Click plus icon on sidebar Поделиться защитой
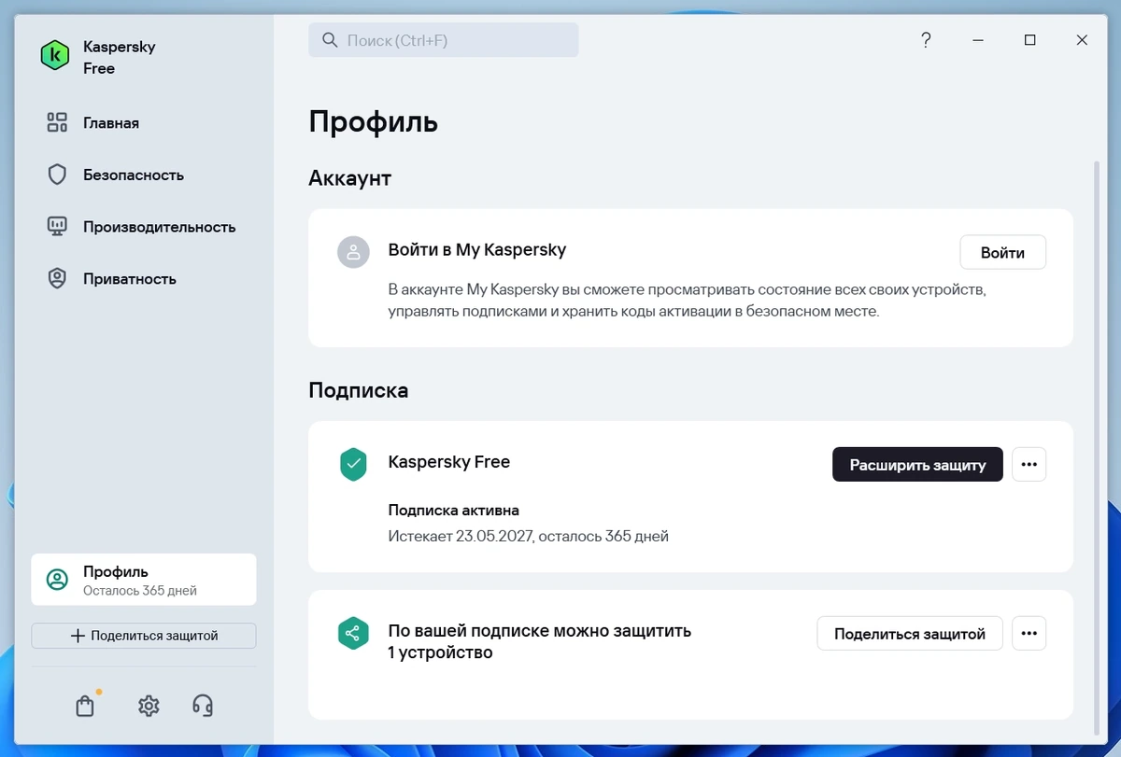 78,636
